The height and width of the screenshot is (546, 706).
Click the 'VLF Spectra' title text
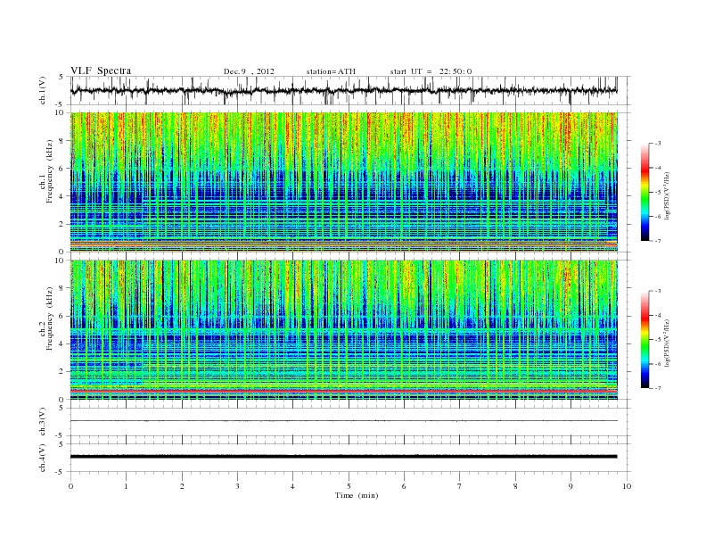[x=101, y=70]
